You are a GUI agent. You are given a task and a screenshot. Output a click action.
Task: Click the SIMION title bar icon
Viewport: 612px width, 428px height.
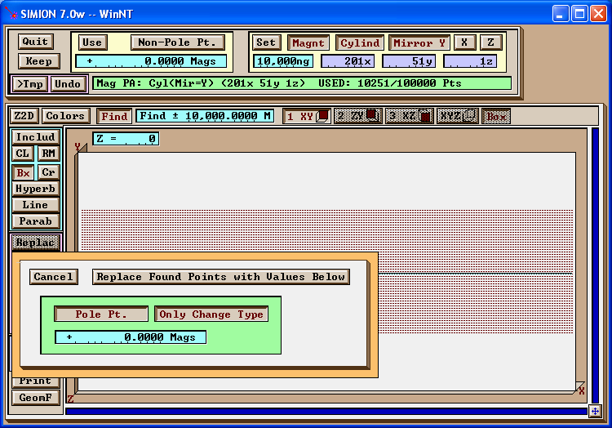[x=11, y=14]
